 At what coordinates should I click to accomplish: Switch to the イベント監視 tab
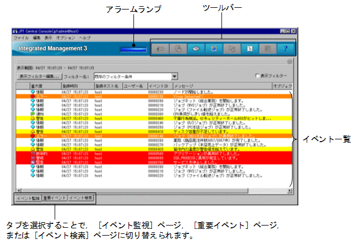[x=28, y=198]
